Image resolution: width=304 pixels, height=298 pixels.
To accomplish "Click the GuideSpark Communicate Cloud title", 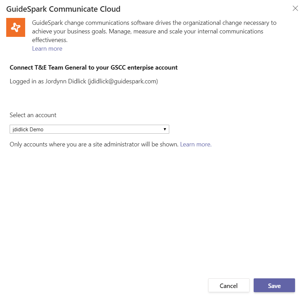I will [63, 9].
